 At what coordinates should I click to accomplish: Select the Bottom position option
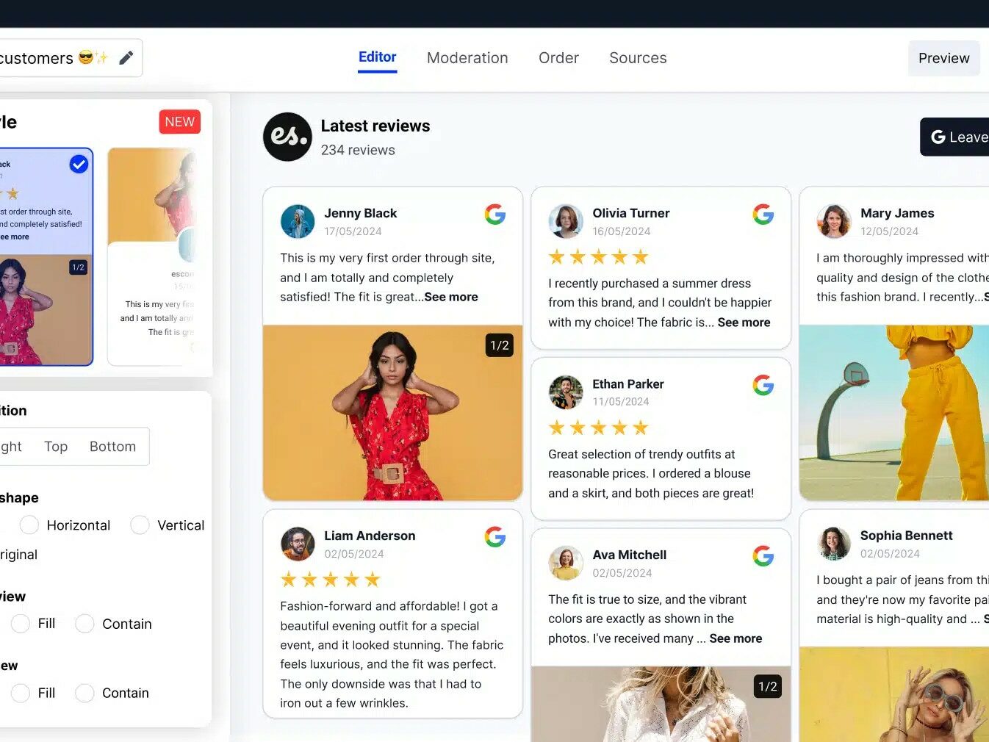[x=112, y=447]
